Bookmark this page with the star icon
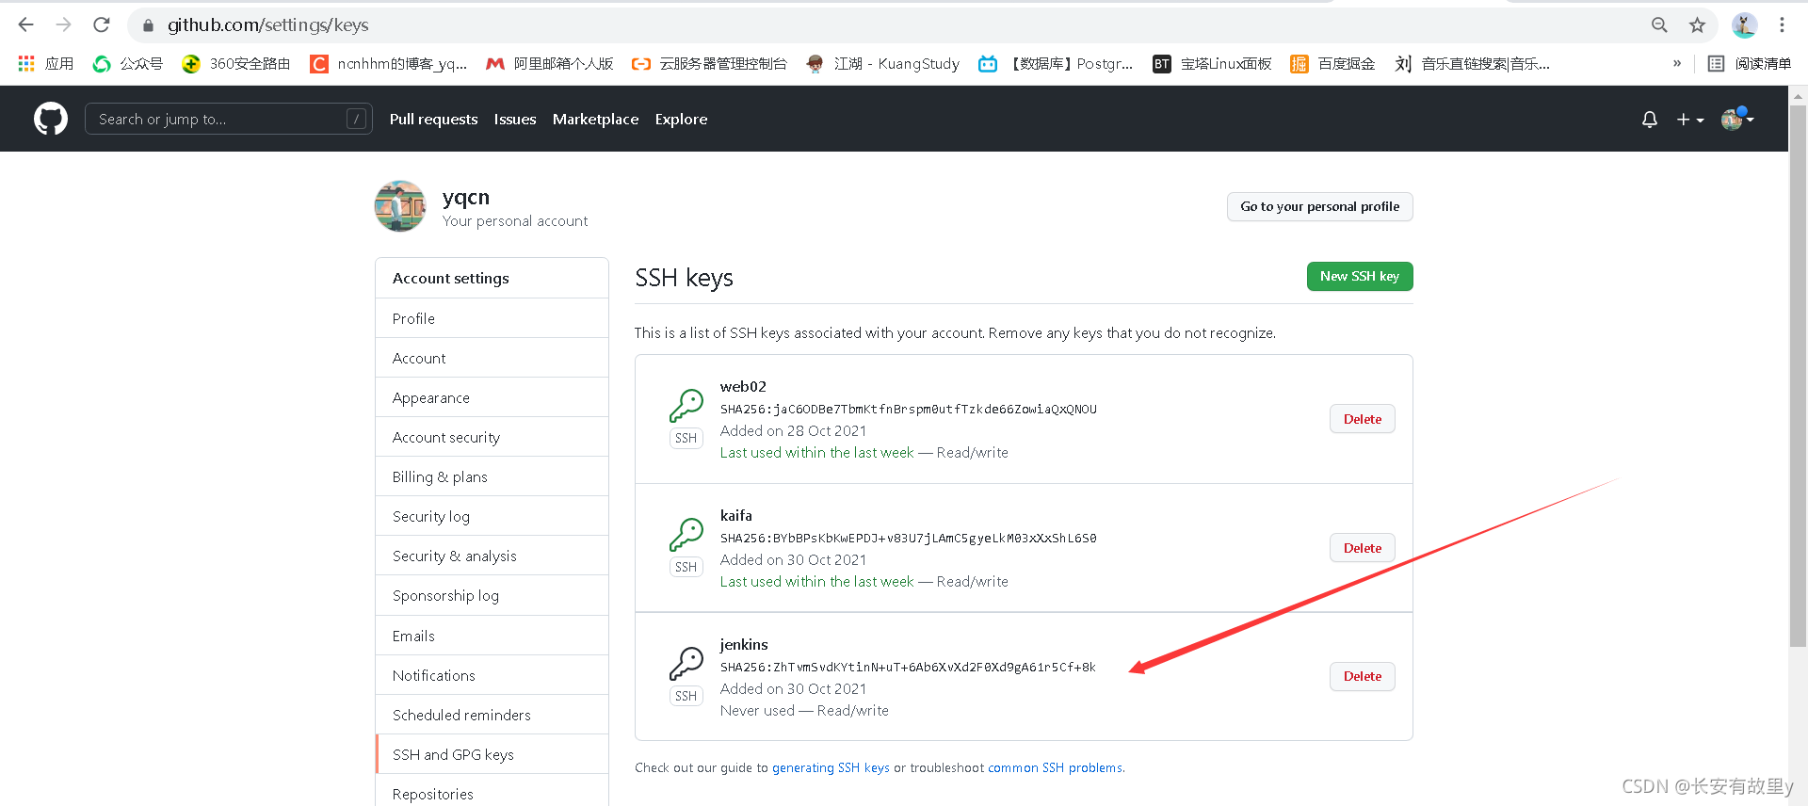Viewport: 1808px width, 806px height. (1697, 25)
